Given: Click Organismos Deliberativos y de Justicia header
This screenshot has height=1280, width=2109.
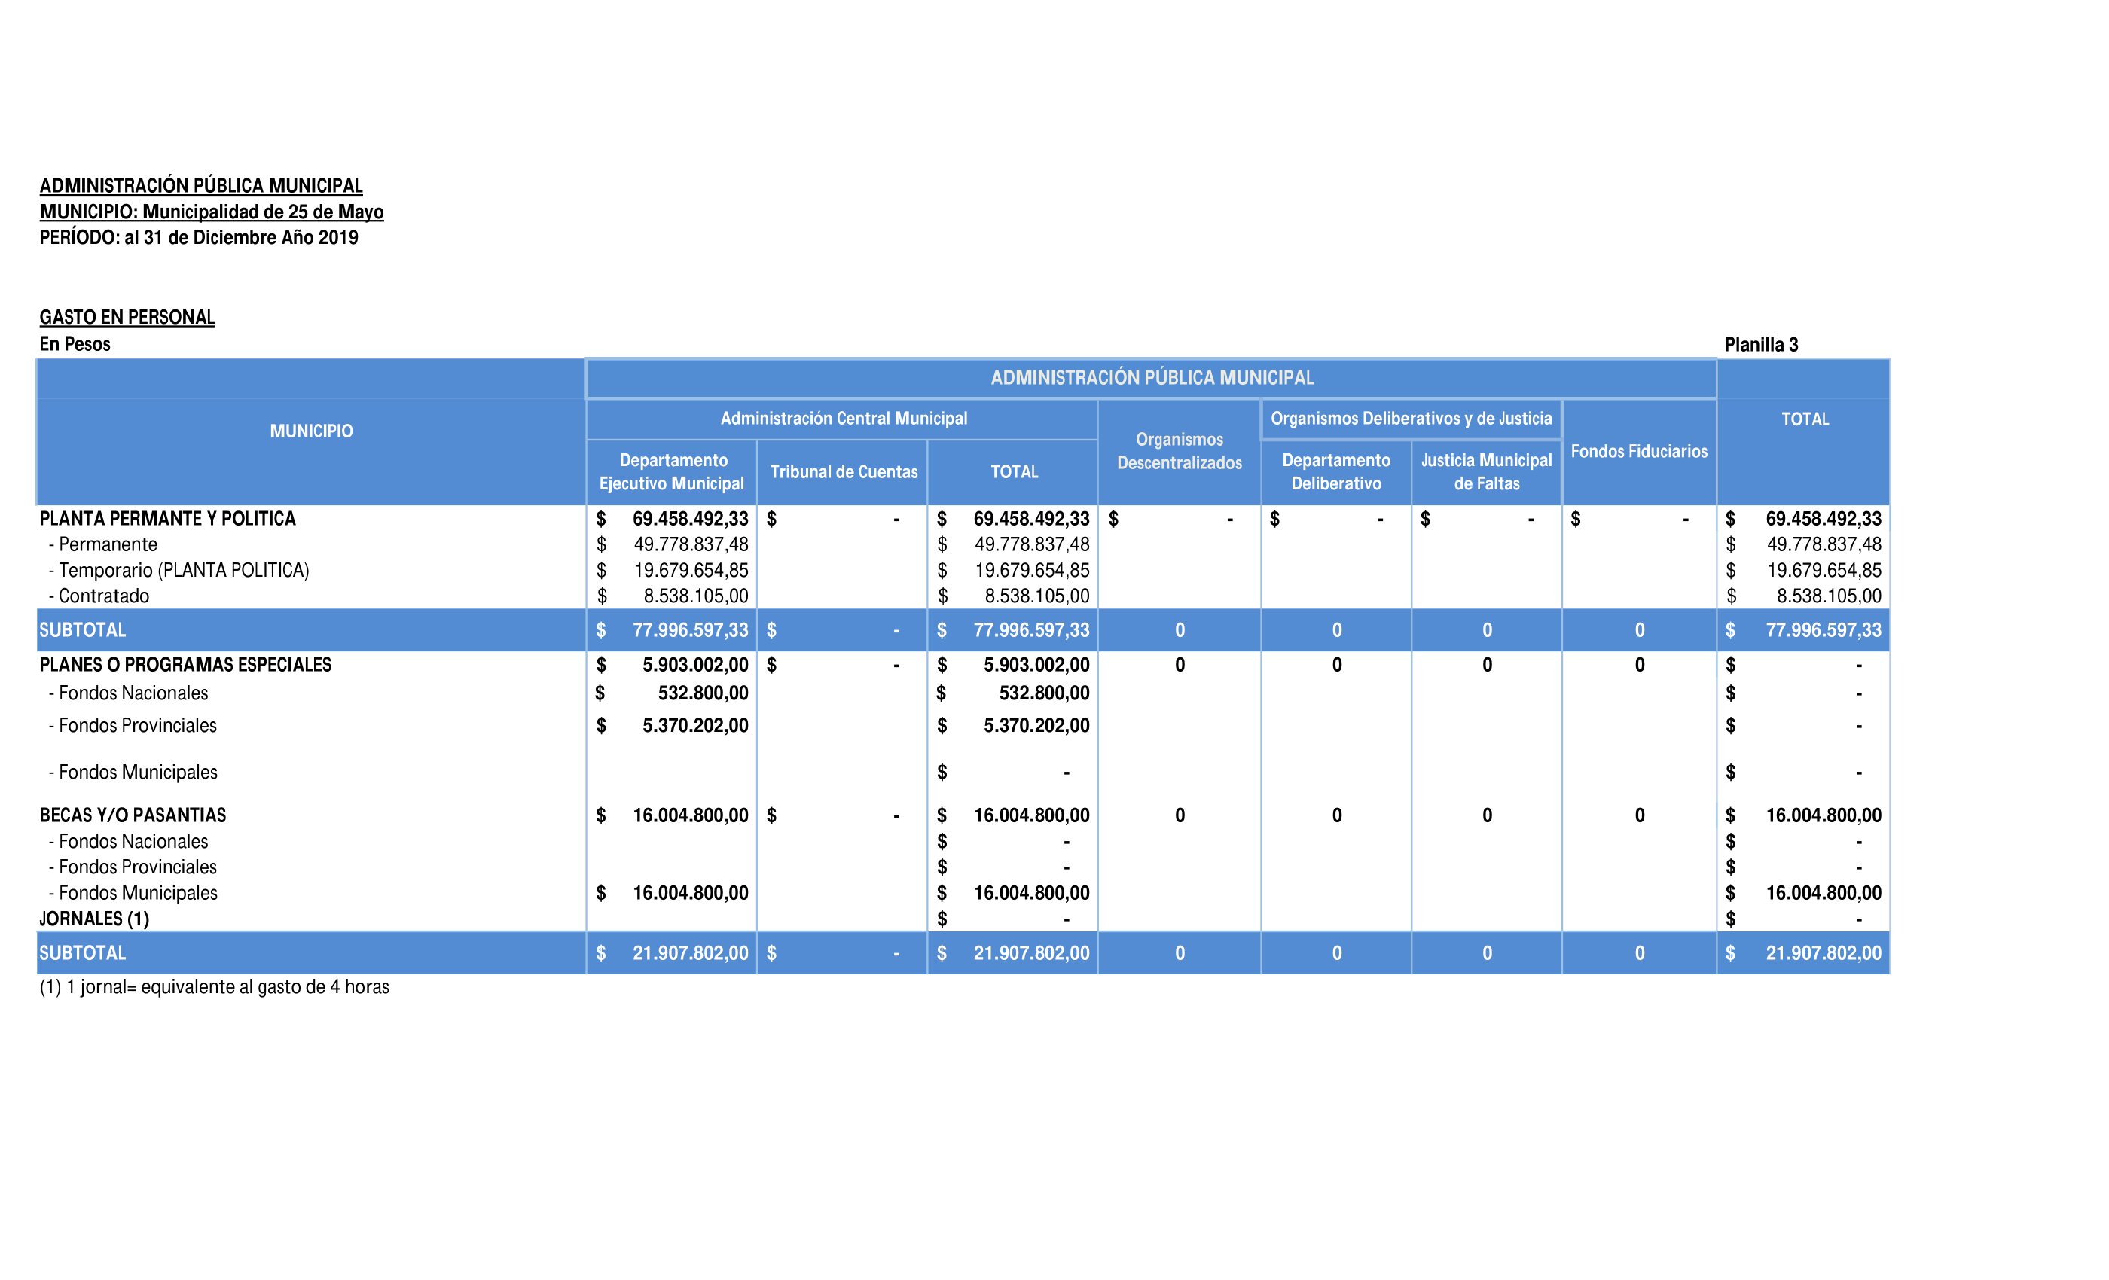Looking at the screenshot, I should pyautogui.click(x=1411, y=419).
